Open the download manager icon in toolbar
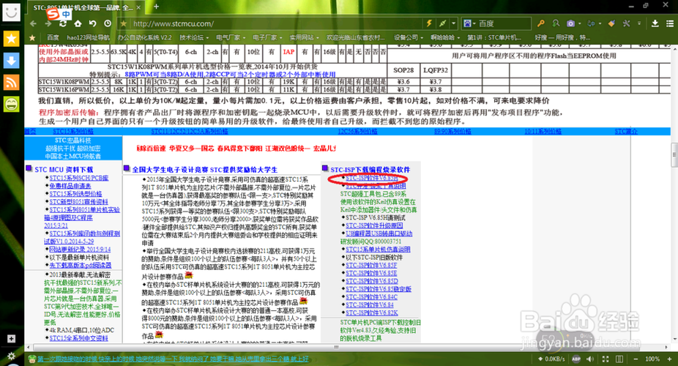Screen dimensions: 678x366 655,23
